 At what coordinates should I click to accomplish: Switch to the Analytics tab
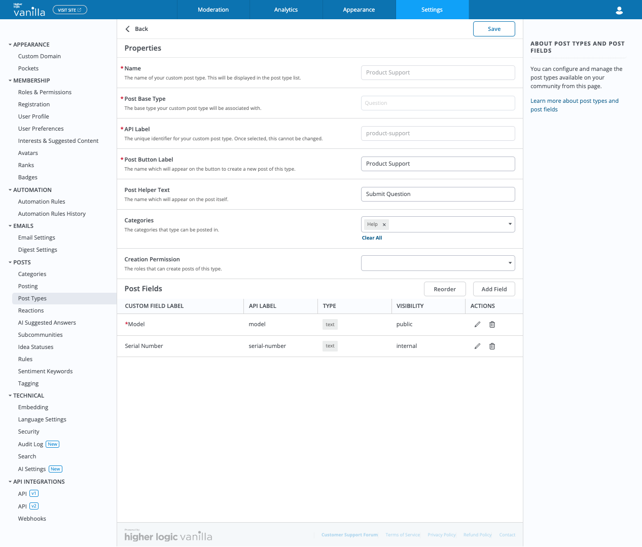coord(286,10)
